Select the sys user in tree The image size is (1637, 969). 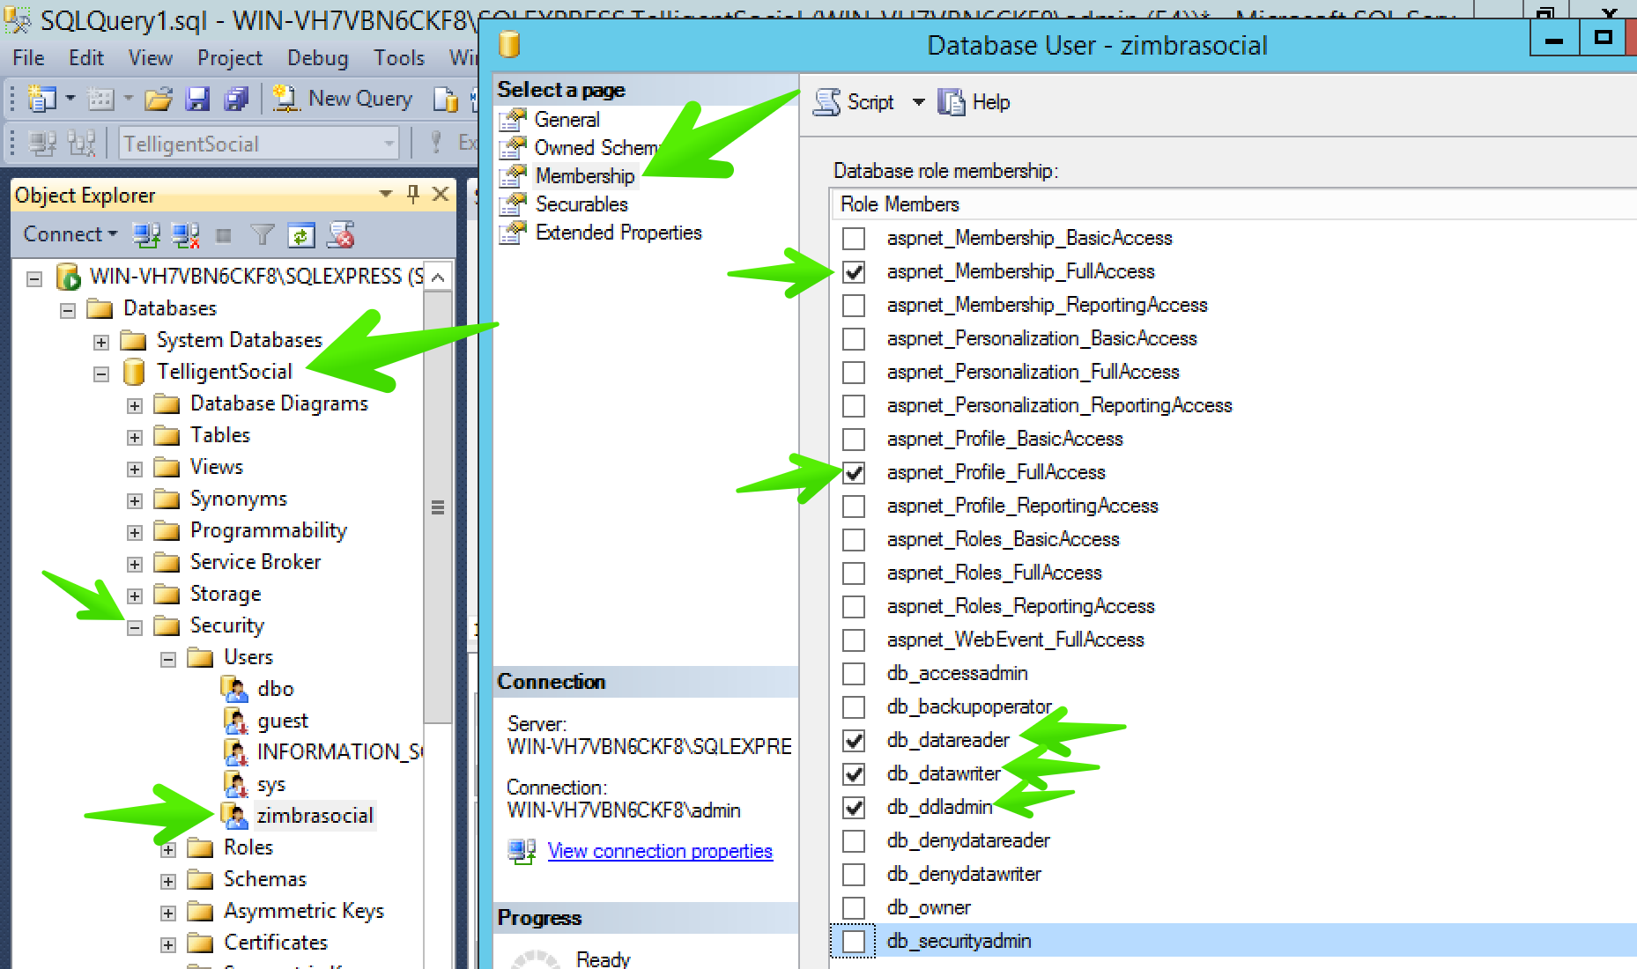[270, 784]
